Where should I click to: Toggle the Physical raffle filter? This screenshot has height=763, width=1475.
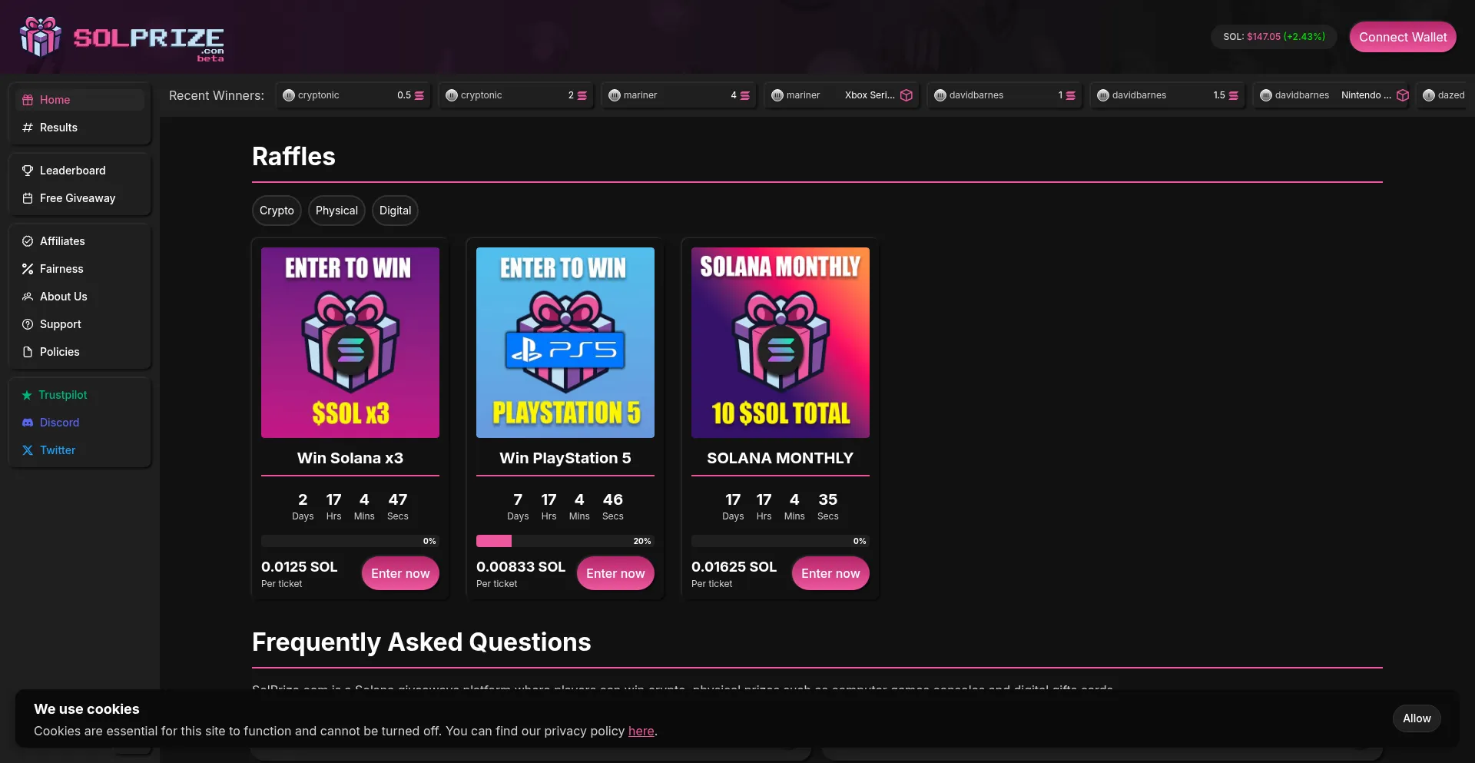click(336, 210)
